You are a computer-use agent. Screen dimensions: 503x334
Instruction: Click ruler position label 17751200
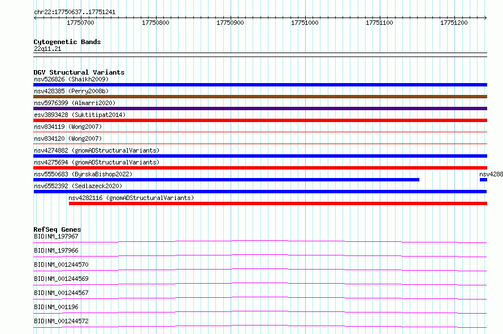point(454,23)
